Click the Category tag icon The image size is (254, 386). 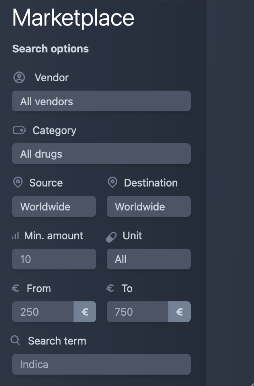point(19,130)
